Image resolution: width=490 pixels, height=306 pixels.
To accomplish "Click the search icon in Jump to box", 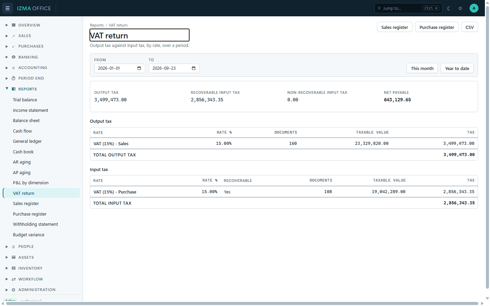I will click(x=379, y=8).
